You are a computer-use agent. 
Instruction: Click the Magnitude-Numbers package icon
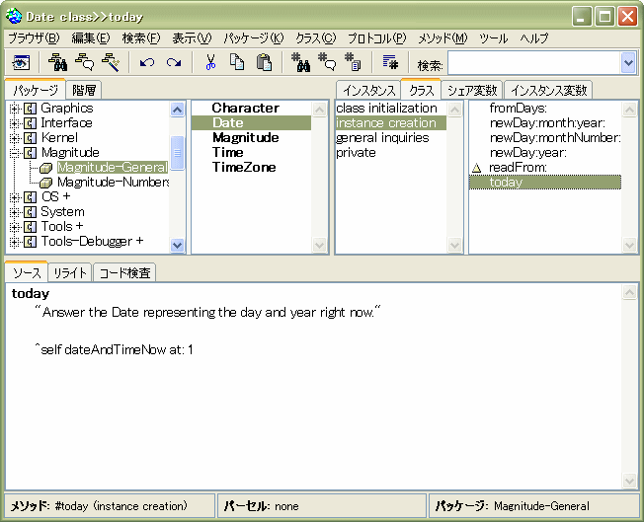45,183
